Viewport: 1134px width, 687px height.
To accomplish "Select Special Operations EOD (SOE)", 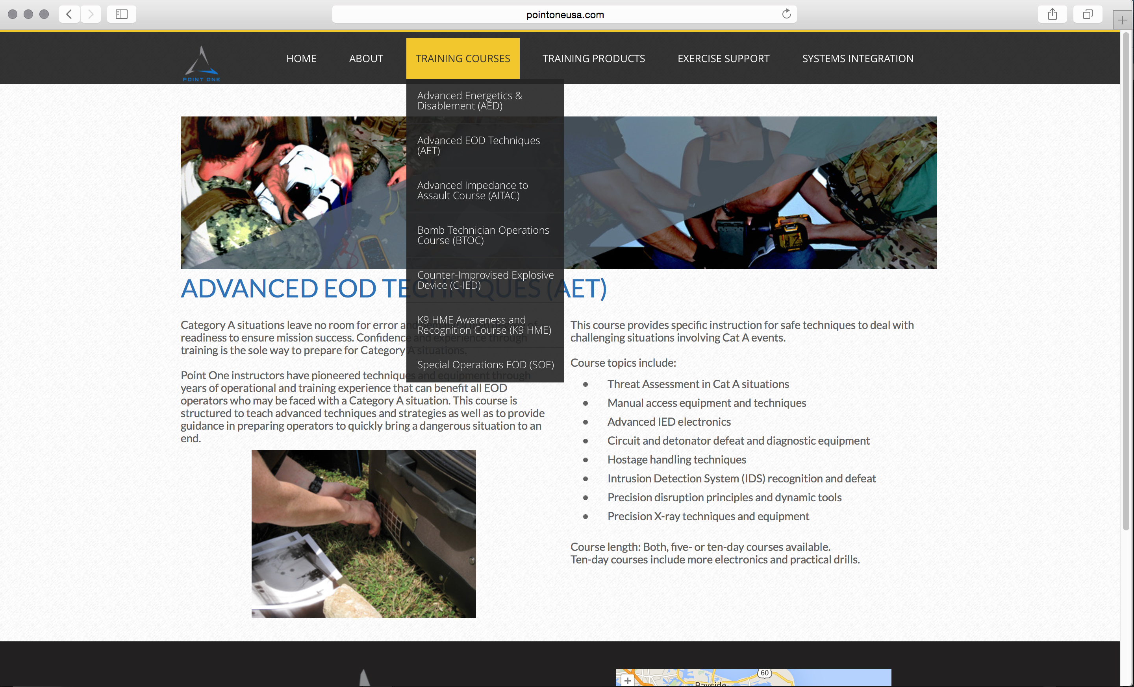I will click(485, 365).
